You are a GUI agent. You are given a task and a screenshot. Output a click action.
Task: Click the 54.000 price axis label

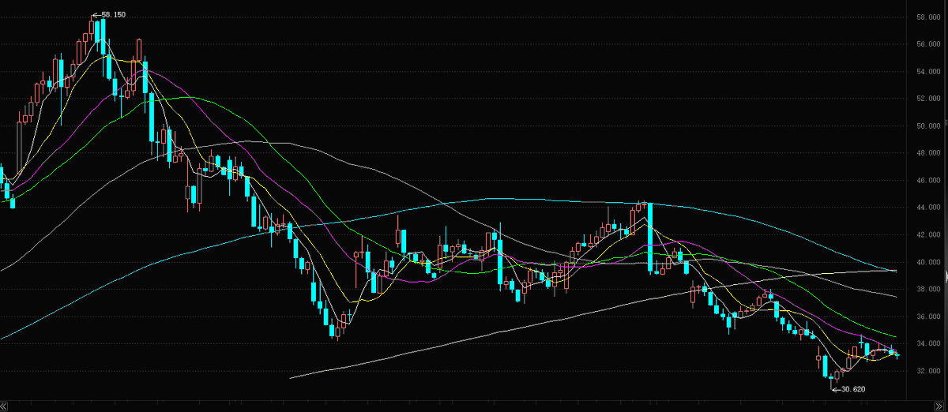pyautogui.click(x=927, y=71)
